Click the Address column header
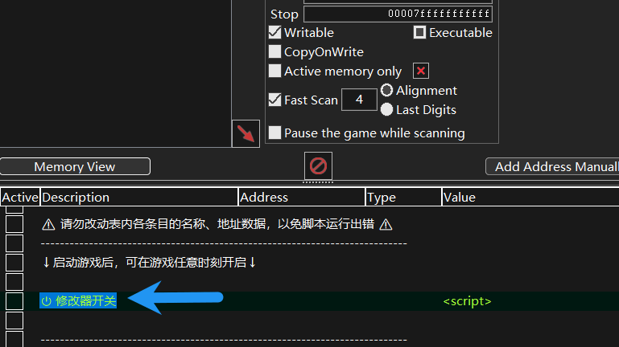619x347 pixels. pyautogui.click(x=302, y=197)
